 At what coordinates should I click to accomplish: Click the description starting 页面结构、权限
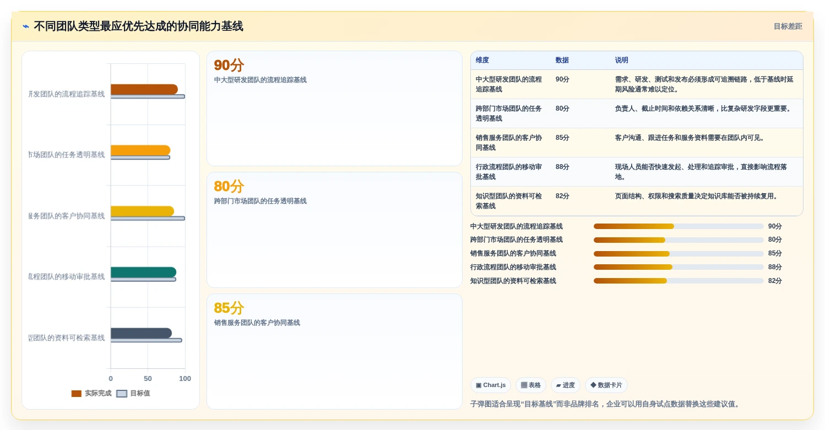click(697, 196)
